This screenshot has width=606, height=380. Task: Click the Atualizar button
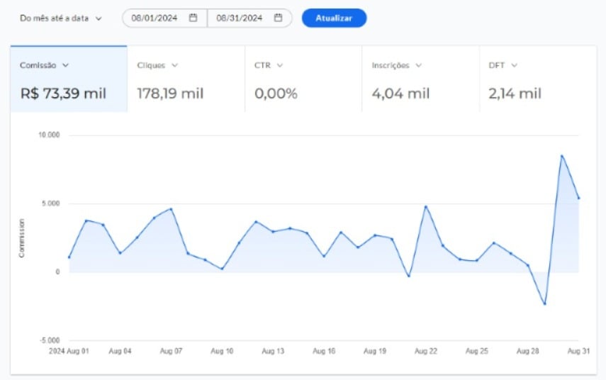coord(334,18)
